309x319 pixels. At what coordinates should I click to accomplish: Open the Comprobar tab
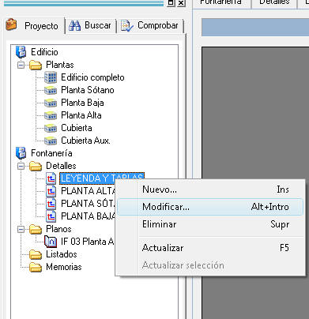149,26
